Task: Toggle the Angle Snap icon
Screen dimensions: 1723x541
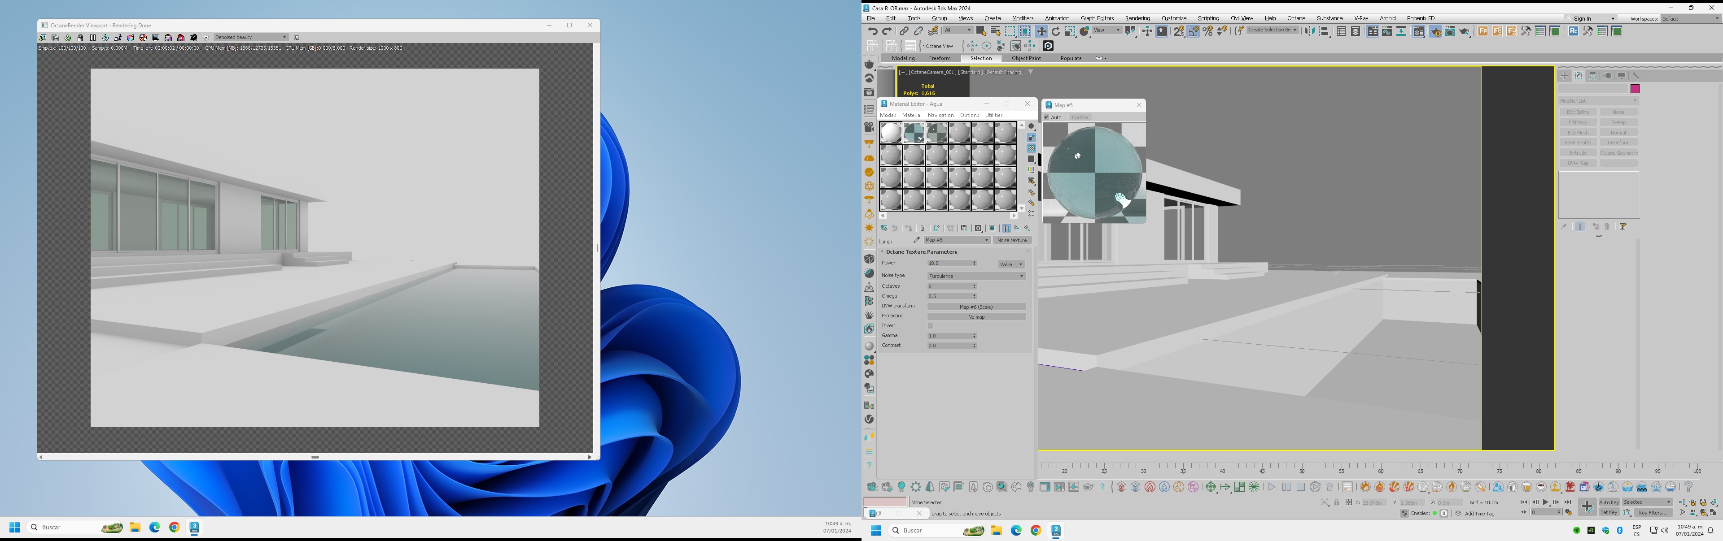Action: click(1193, 31)
